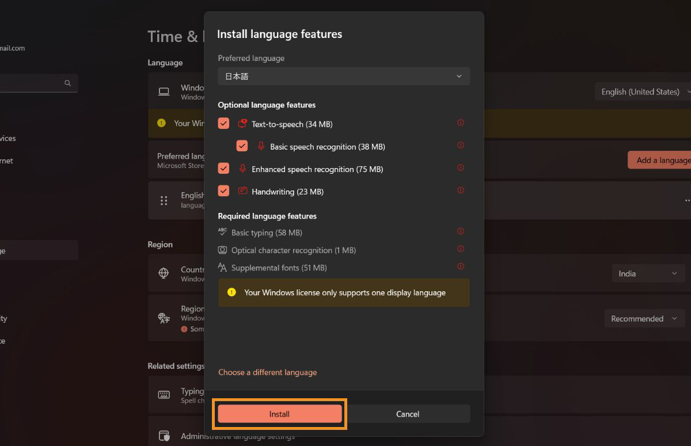The image size is (691, 446).
Task: Uncheck the Text-to-speech feature
Action: tap(223, 123)
